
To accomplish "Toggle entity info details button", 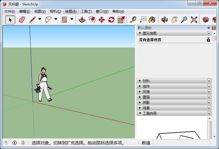I will (208, 40).
